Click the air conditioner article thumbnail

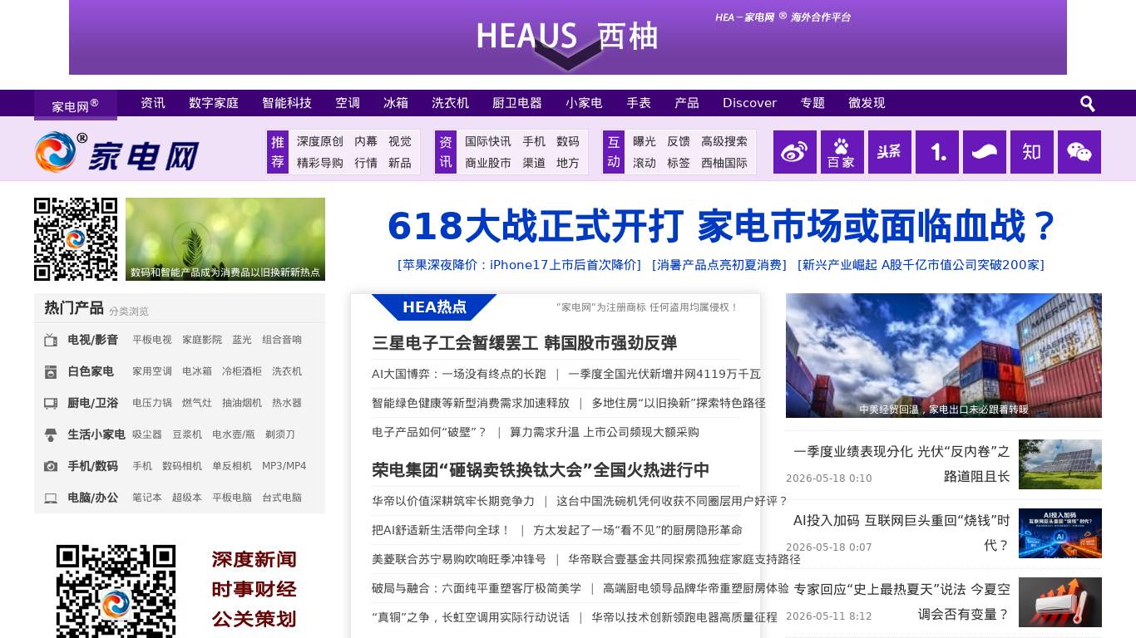coord(1060,602)
